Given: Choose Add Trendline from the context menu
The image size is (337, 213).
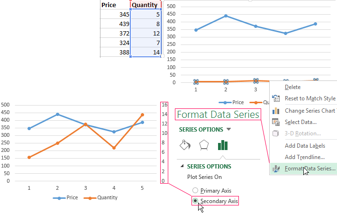Looking at the screenshot, I should (x=305, y=157).
